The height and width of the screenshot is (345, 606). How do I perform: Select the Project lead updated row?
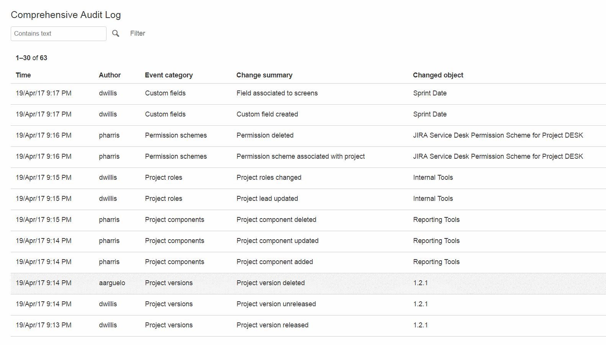pos(267,199)
